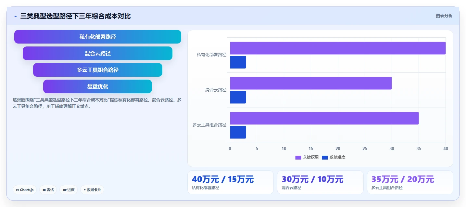Screen dimensions: 466x207
Task: Click the purple bar for 多云工具组合路径
Action: pos(324,118)
